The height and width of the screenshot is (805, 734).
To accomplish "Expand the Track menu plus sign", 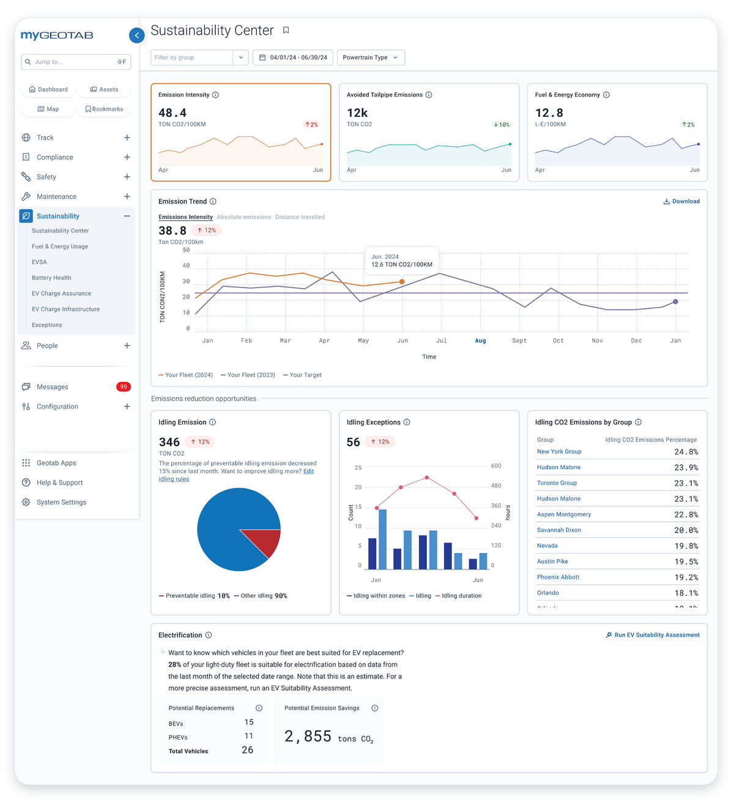I will pos(127,138).
